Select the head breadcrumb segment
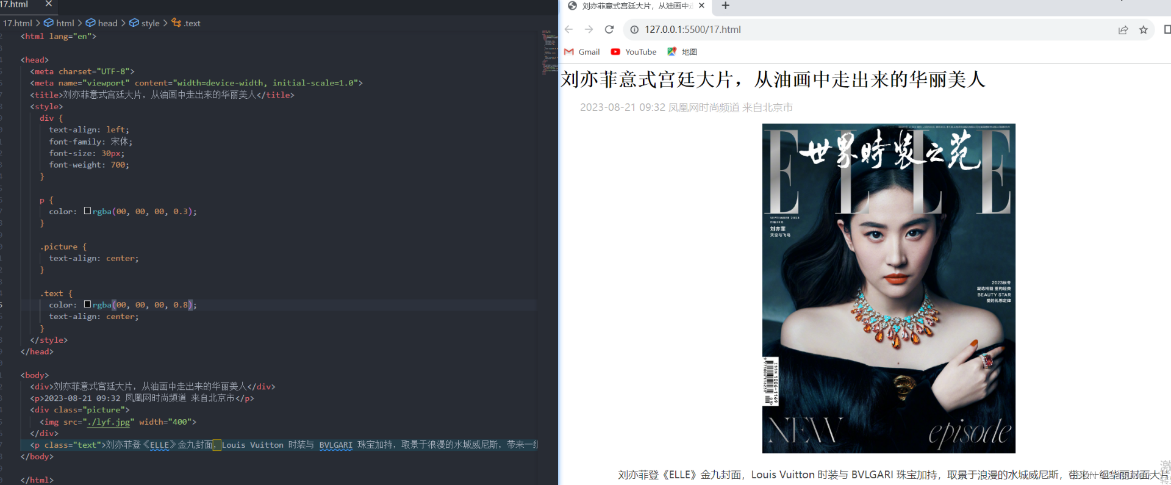Image resolution: width=1171 pixels, height=485 pixels. coord(101,23)
